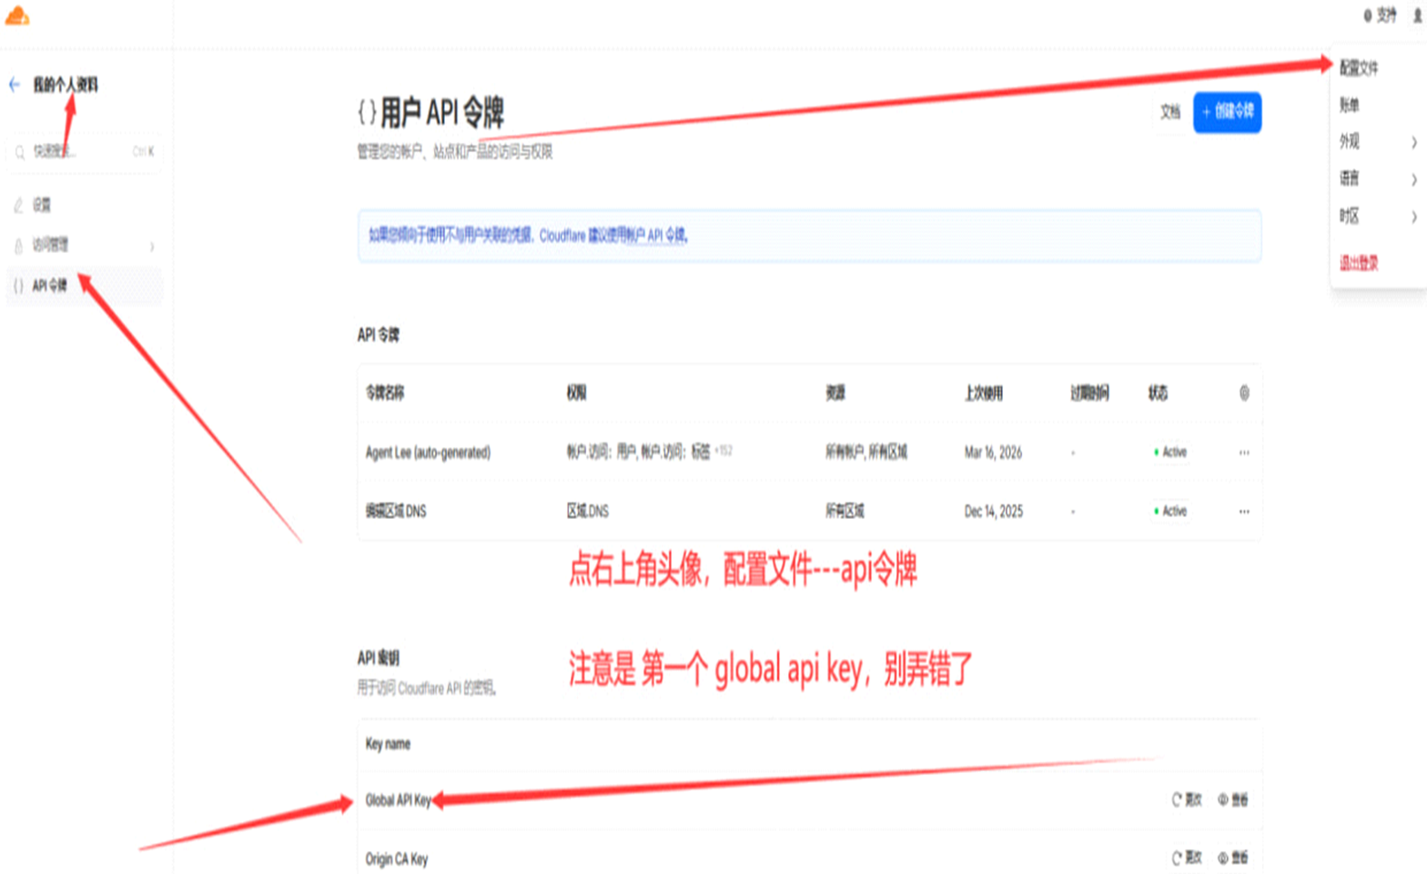Click the 所有帐户, 所有区域 resource cell
Viewport: 1427px width, 874px height.
(865, 452)
